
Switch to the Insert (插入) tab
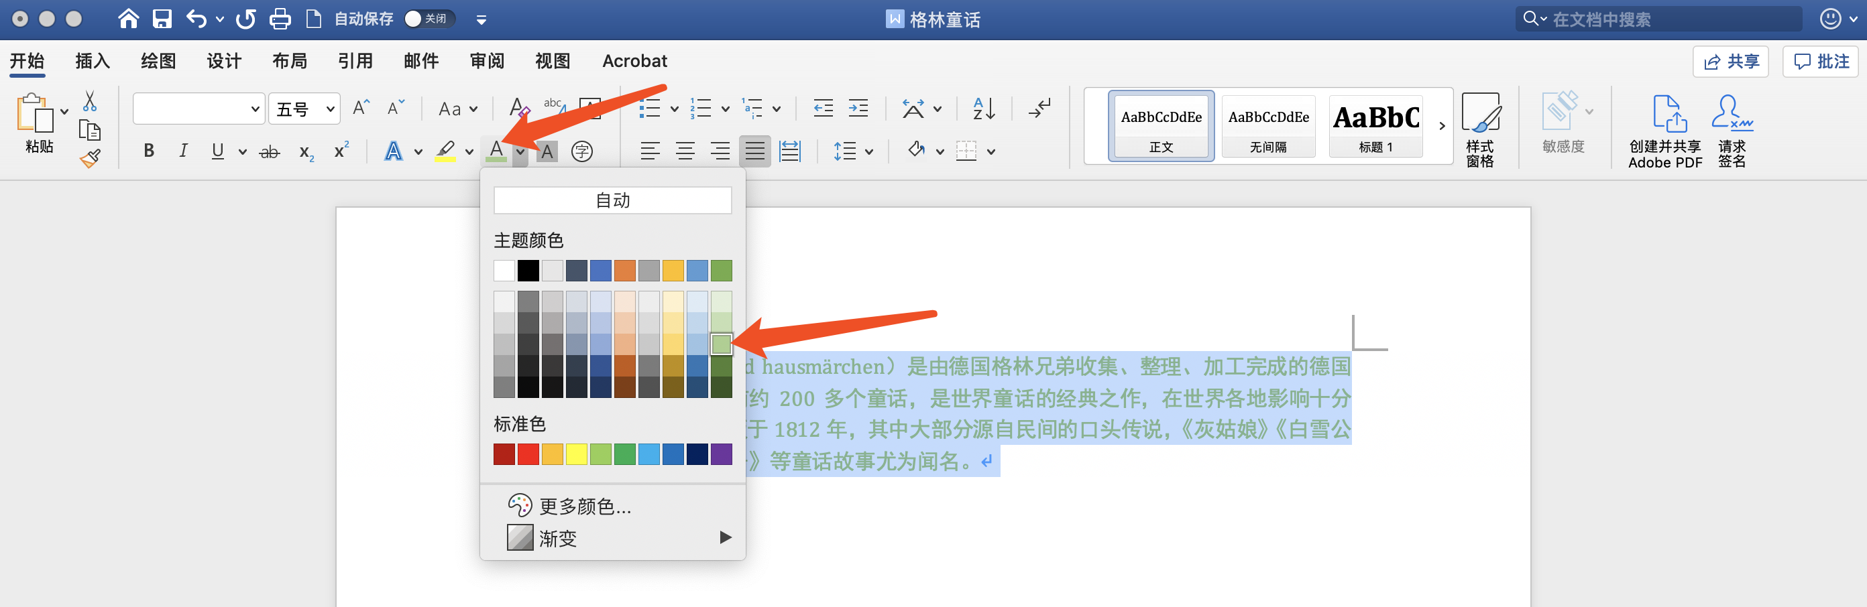click(92, 61)
